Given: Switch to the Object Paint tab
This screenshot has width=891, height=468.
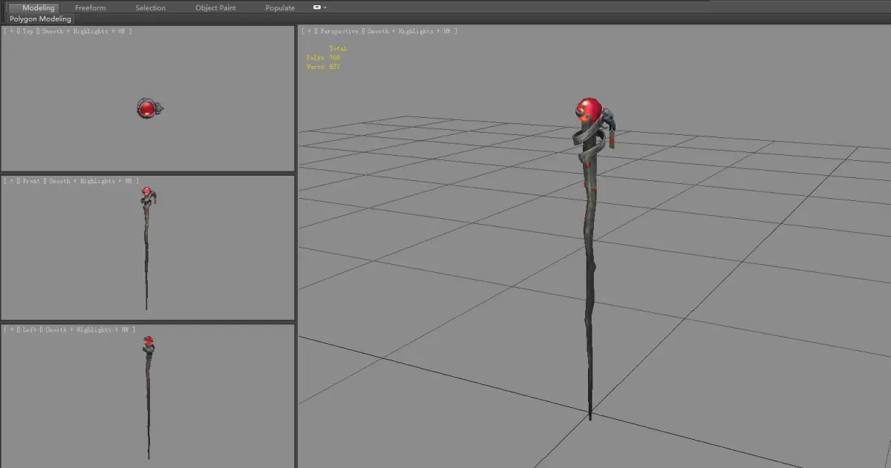Looking at the screenshot, I should tap(215, 7).
